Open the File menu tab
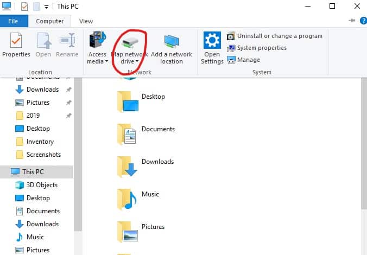 point(14,21)
